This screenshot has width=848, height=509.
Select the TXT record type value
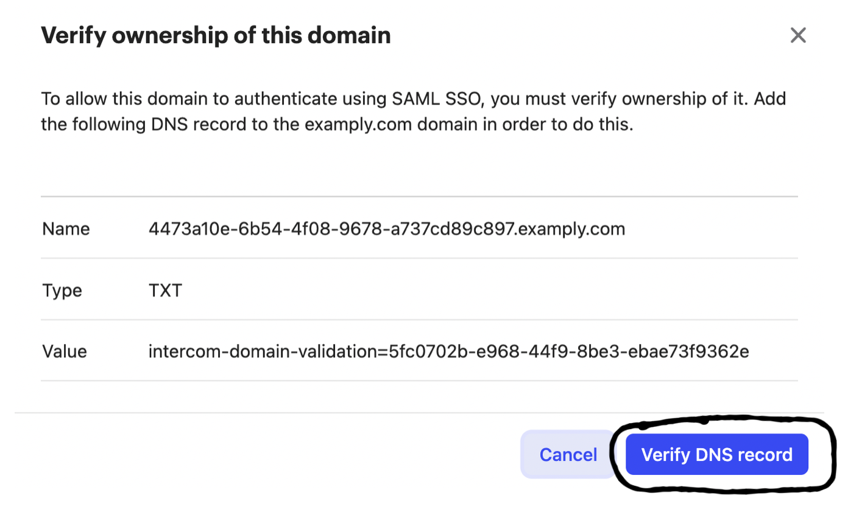click(x=165, y=290)
